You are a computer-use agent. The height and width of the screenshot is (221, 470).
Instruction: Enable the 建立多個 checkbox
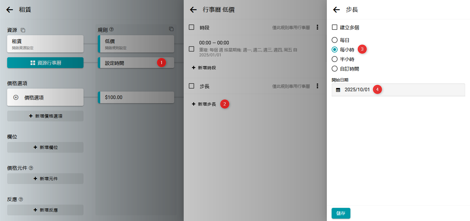pos(335,27)
